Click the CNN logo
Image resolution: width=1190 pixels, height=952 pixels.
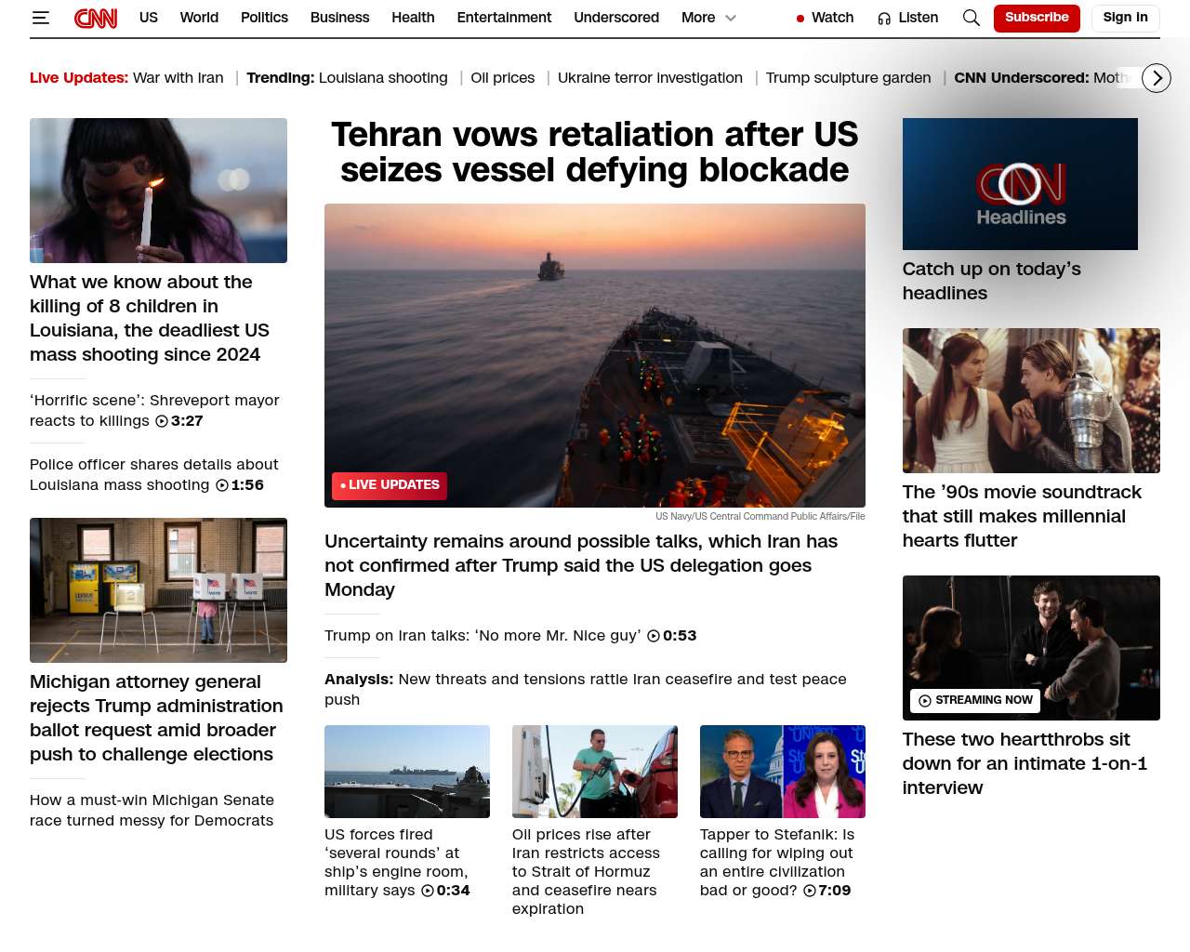coord(96,18)
